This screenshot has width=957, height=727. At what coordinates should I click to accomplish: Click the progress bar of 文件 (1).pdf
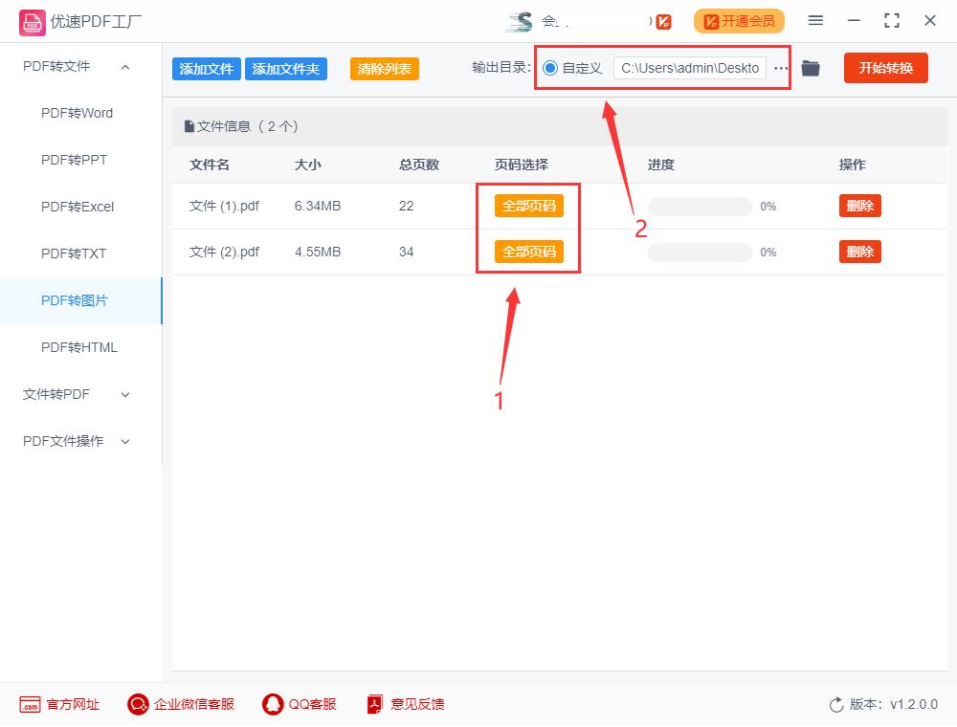pyautogui.click(x=700, y=205)
